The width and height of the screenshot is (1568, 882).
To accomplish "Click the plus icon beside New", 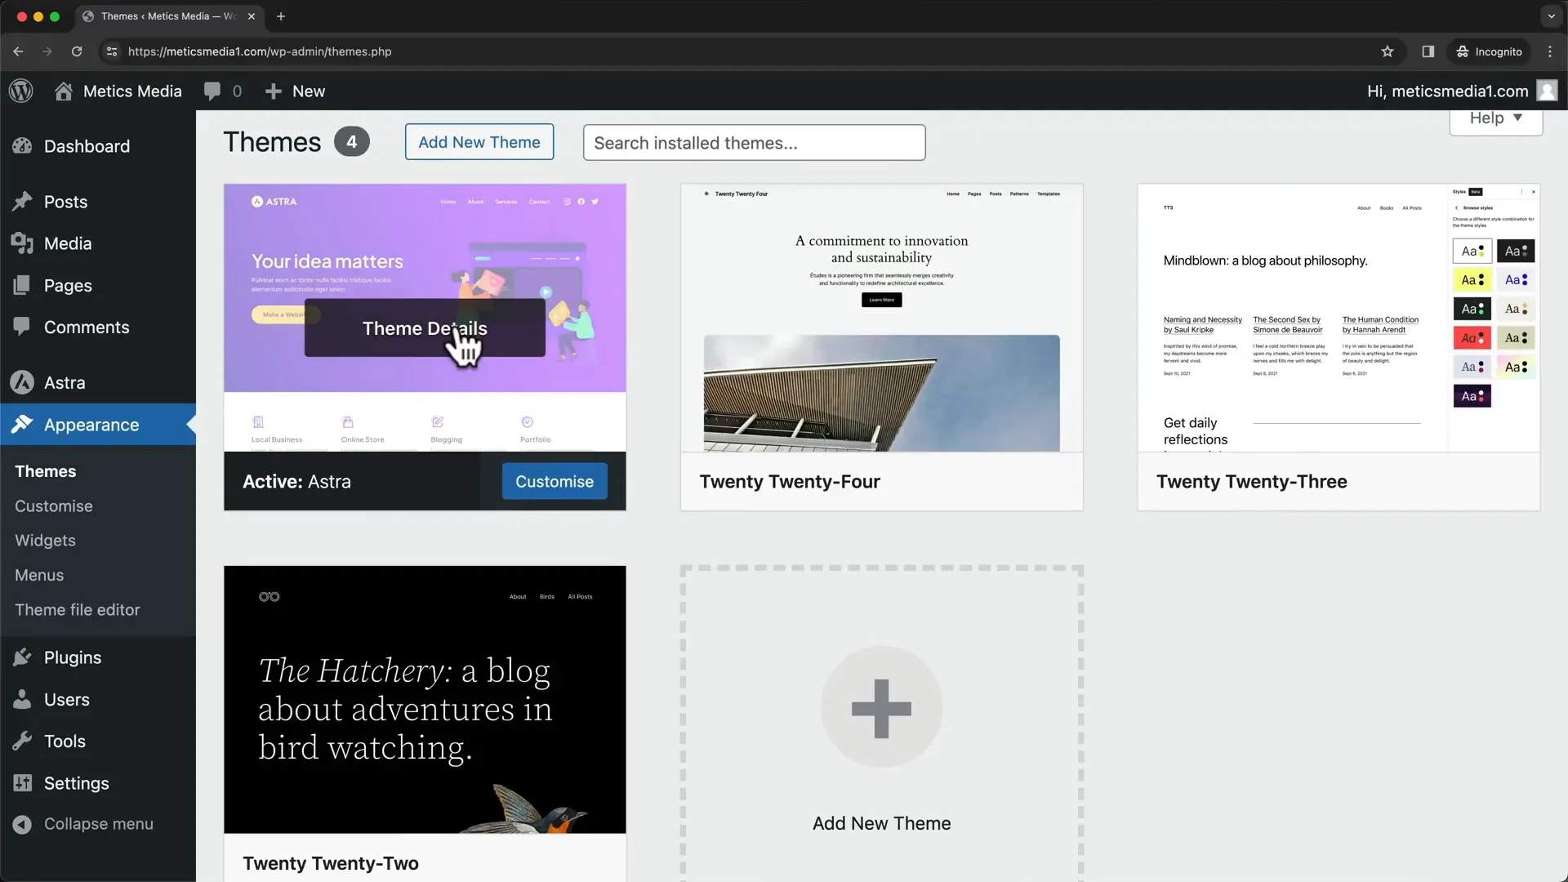I will [274, 91].
